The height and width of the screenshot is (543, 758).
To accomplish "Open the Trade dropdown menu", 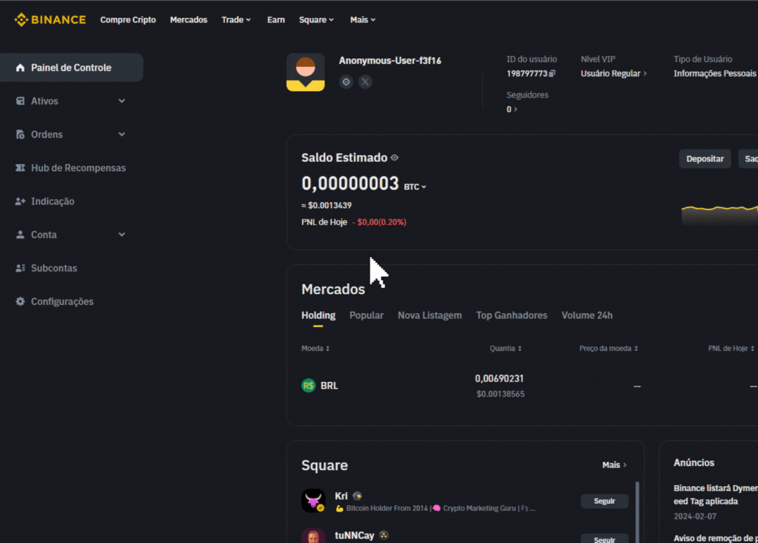I will pyautogui.click(x=236, y=20).
